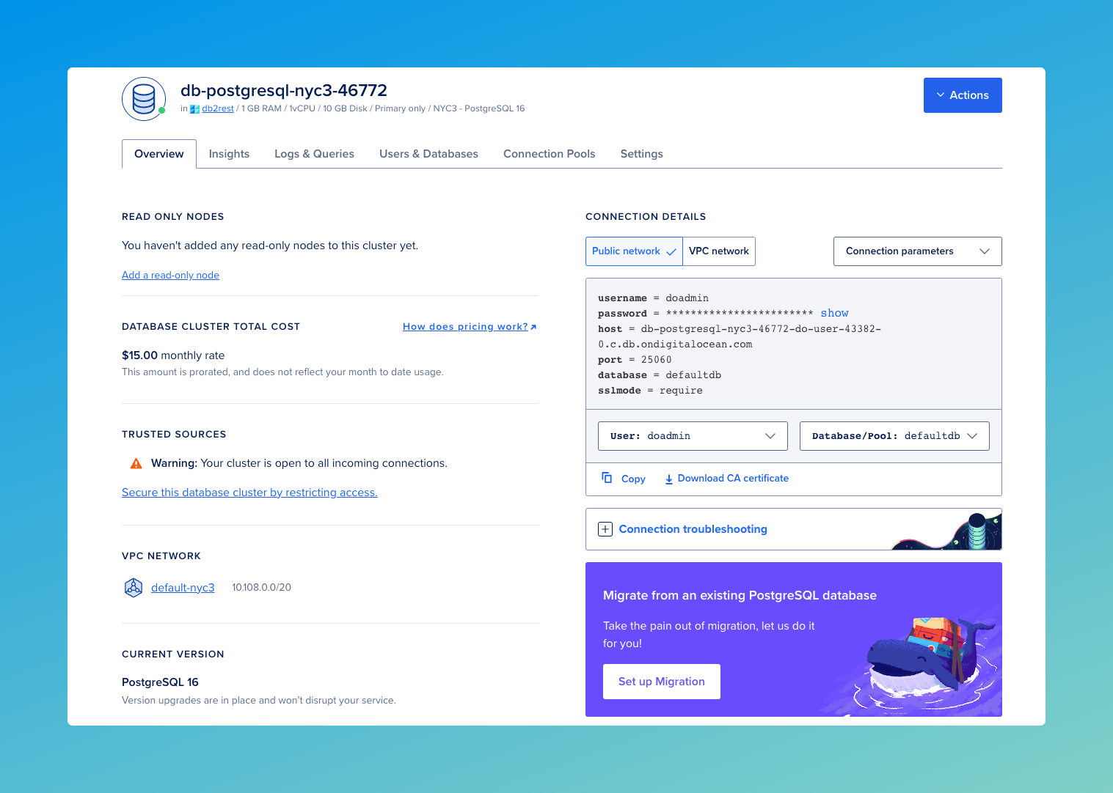
Task: Click the external-link arrow on pricing link
Action: click(533, 326)
